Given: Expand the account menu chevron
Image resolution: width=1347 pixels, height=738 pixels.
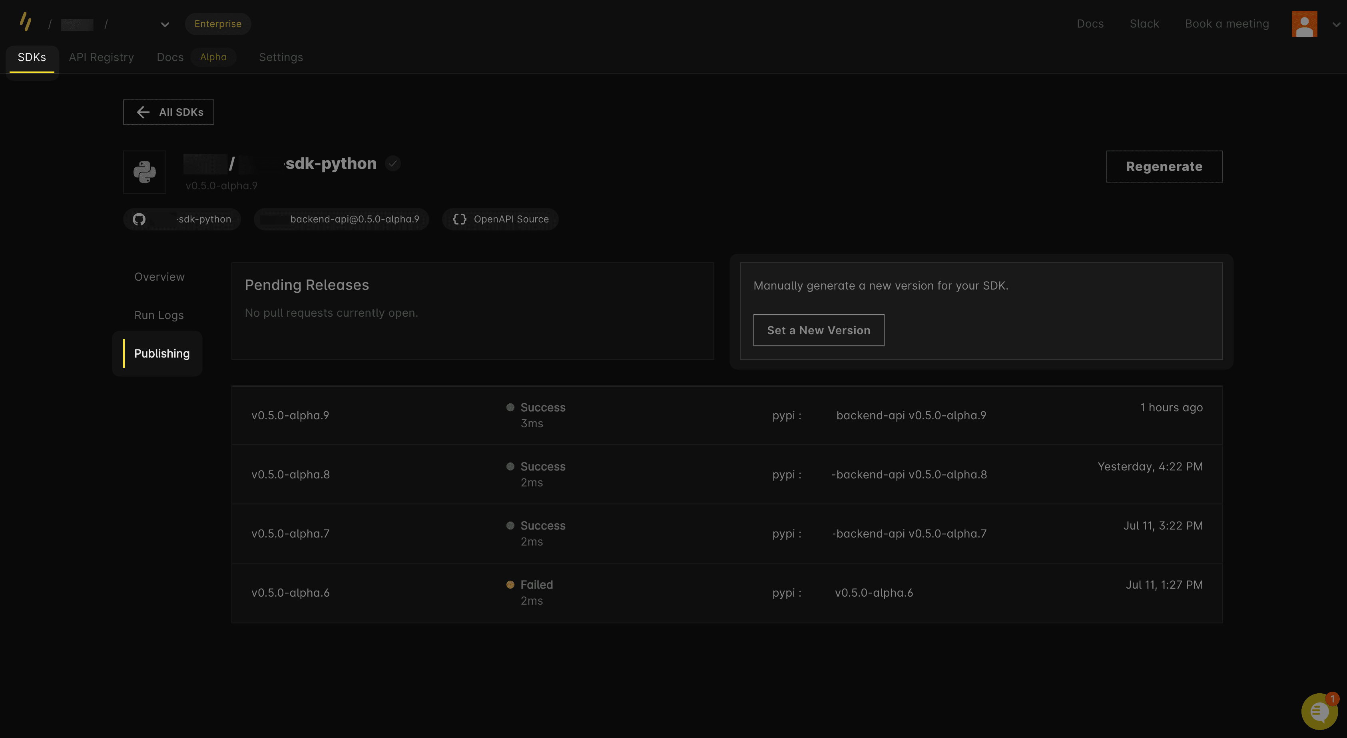Looking at the screenshot, I should point(1336,24).
